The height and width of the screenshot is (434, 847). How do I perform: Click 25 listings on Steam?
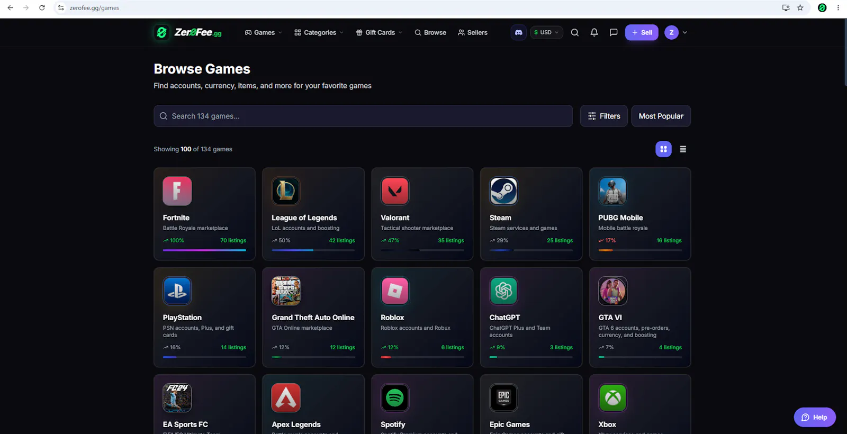pos(560,240)
